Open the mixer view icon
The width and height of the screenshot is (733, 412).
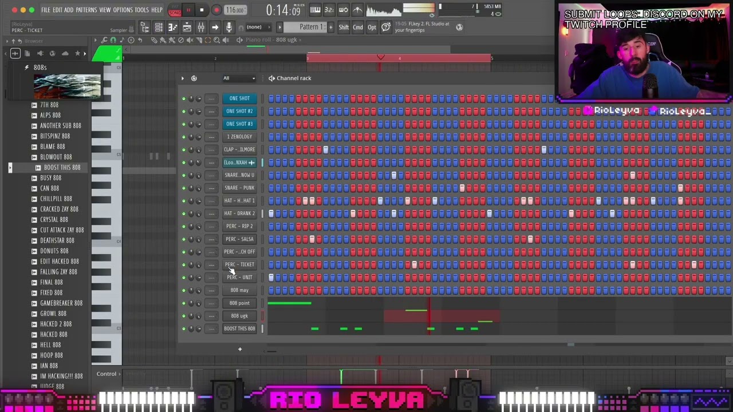point(201,27)
